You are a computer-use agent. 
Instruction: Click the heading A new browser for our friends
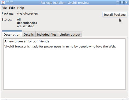click(27, 41)
